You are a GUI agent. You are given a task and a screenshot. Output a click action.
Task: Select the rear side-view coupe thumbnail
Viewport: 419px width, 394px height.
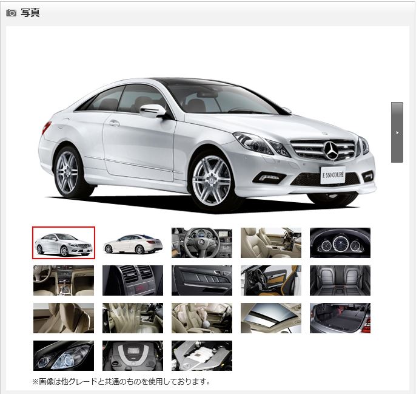click(133, 243)
